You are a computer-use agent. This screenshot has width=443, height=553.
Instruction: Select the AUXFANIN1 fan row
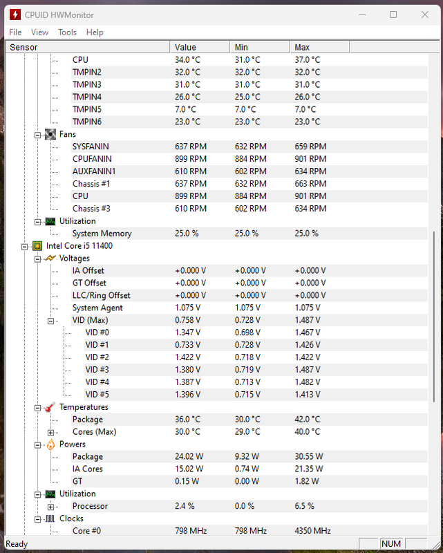tap(249, 171)
